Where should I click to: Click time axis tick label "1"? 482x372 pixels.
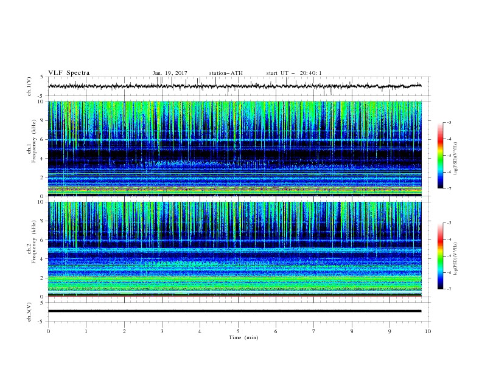(x=86, y=331)
